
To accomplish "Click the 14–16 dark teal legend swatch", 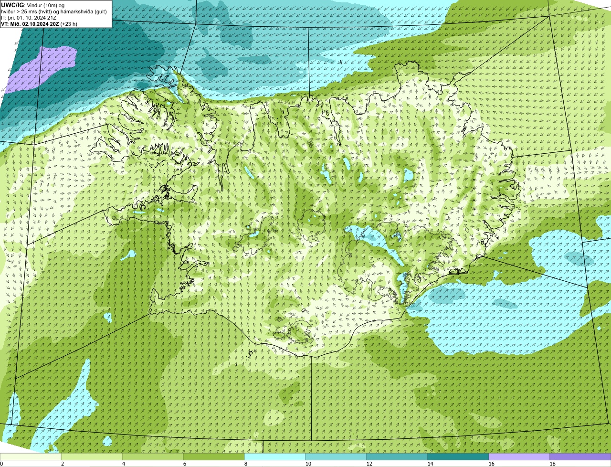I will pyautogui.click(x=458, y=457).
